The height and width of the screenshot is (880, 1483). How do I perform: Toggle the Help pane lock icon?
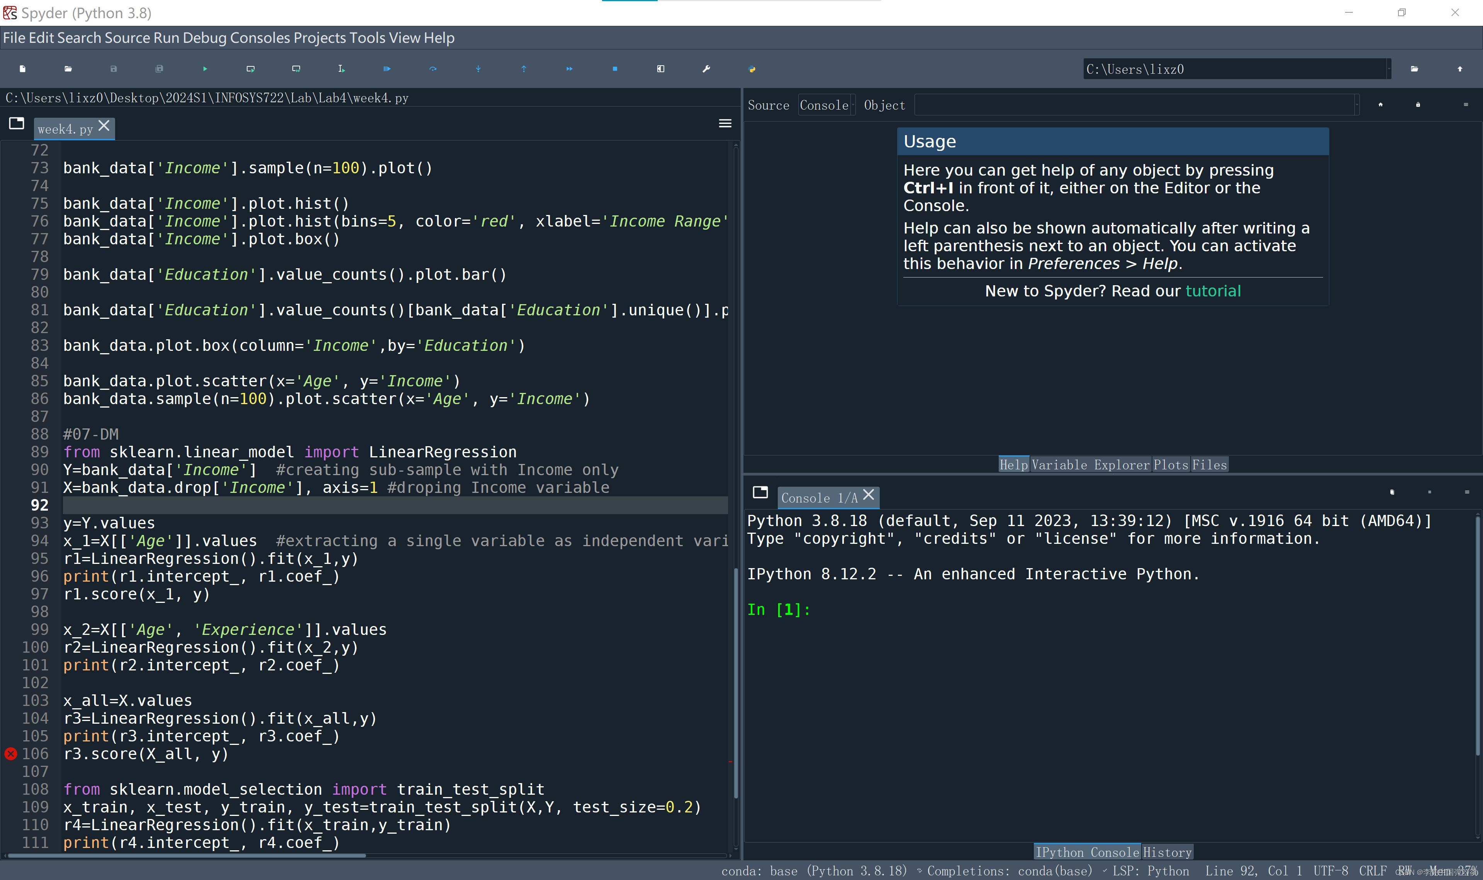(1418, 105)
